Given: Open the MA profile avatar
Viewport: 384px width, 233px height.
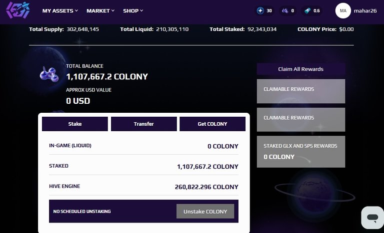Looking at the screenshot, I should point(343,11).
